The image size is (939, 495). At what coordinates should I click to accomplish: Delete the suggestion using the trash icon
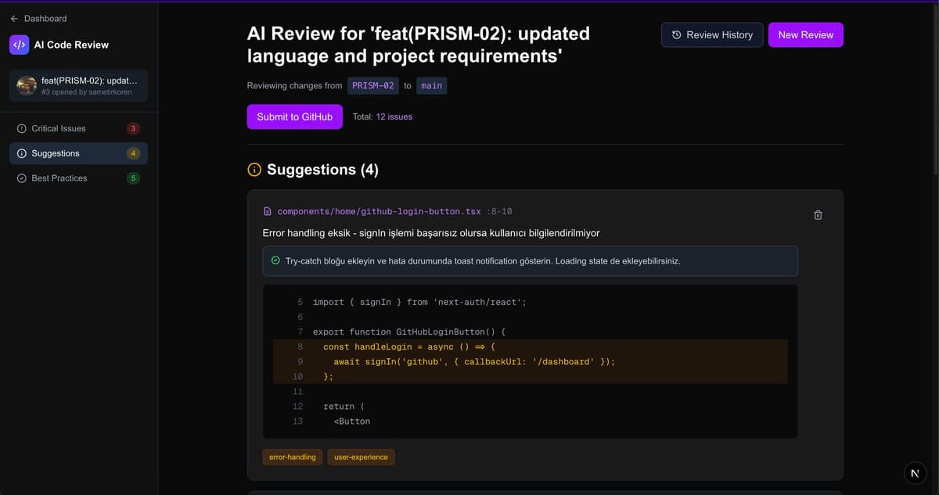(x=818, y=214)
